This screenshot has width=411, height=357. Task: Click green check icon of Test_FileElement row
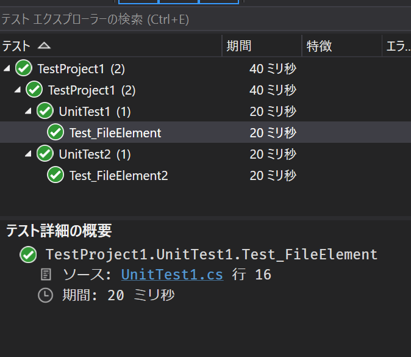pyautogui.click(x=55, y=132)
